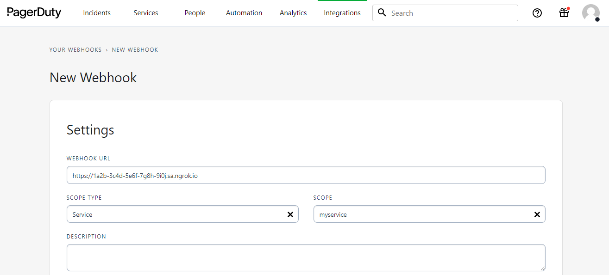The width and height of the screenshot is (609, 275).
Task: Open the Analytics section
Action: (293, 13)
